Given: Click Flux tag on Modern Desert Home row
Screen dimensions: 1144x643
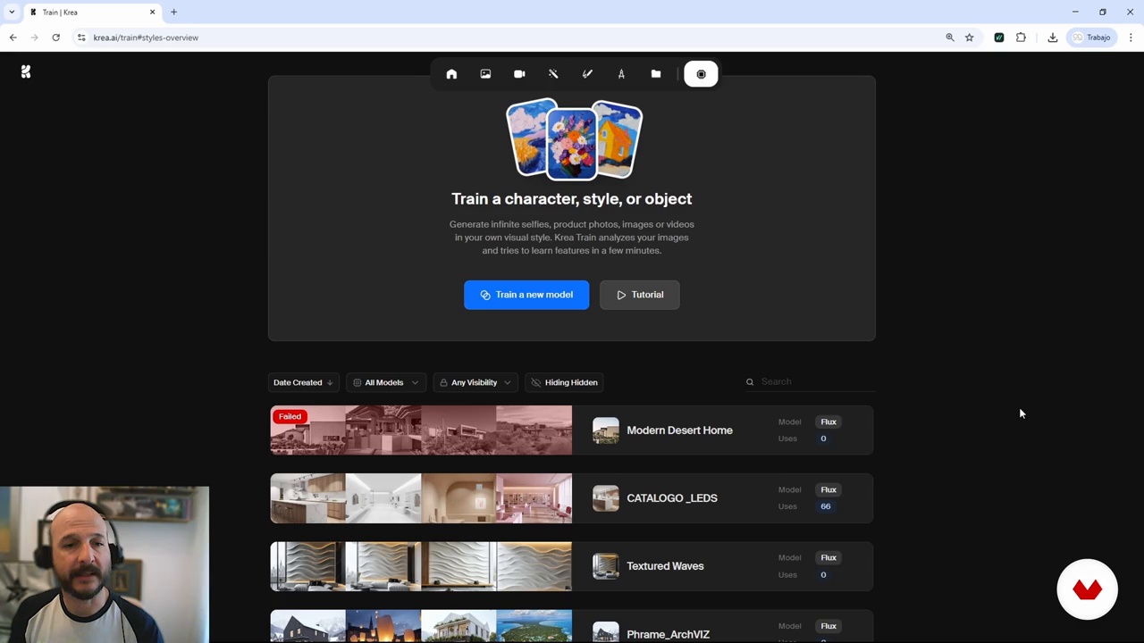Looking at the screenshot, I should [829, 422].
